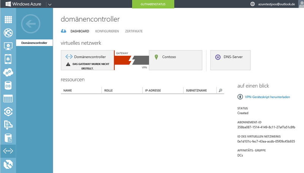Open Media Services play icon in sidebar
This screenshot has height=173, width=304.
[x=8, y=112]
